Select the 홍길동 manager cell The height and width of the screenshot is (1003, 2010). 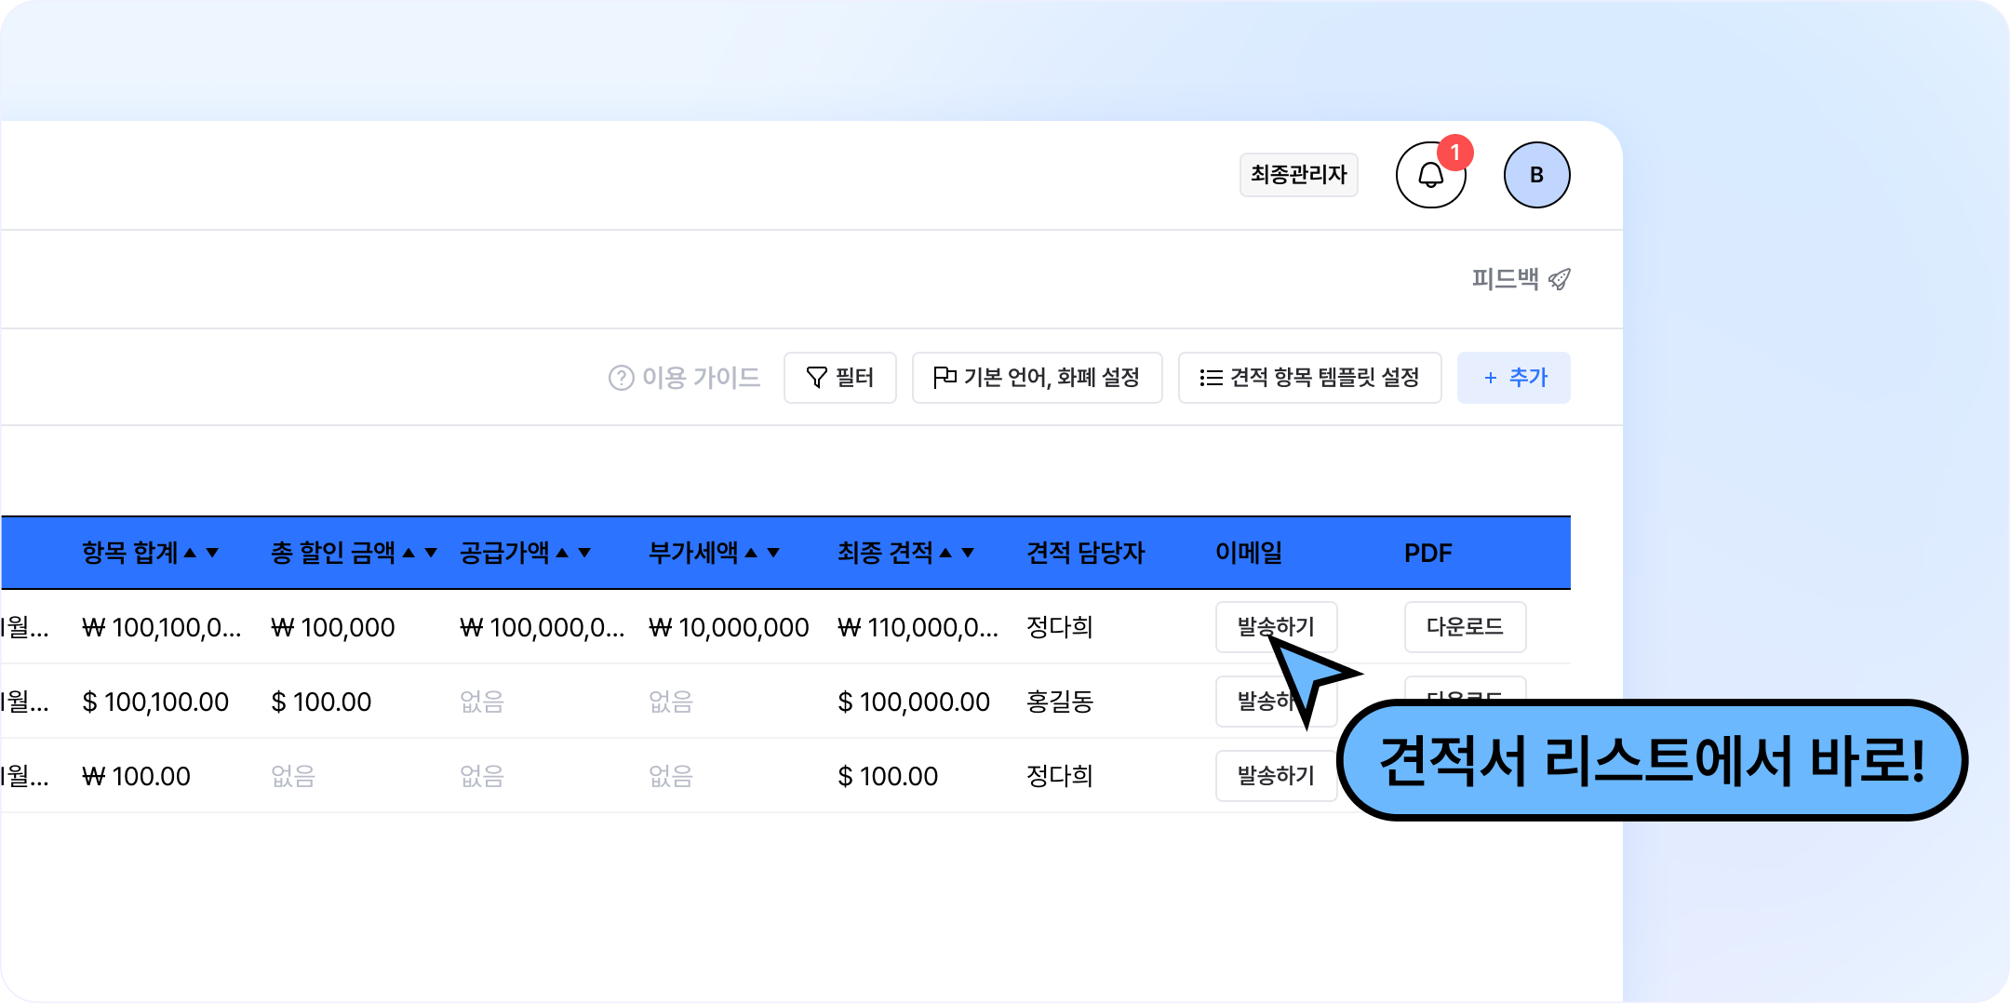[x=1059, y=702]
